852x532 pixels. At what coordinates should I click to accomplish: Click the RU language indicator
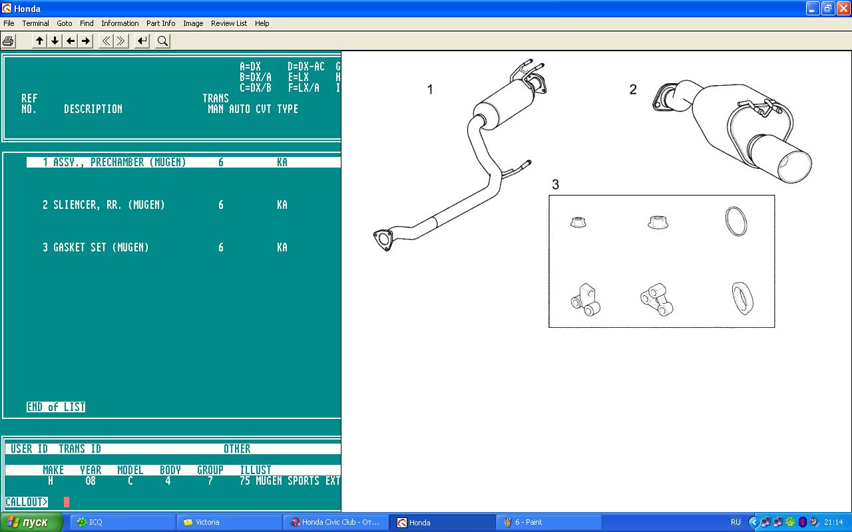coord(736,522)
